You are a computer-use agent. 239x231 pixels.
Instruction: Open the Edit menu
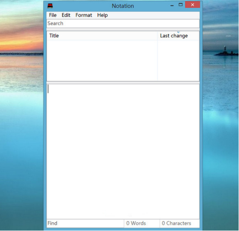tap(66, 15)
